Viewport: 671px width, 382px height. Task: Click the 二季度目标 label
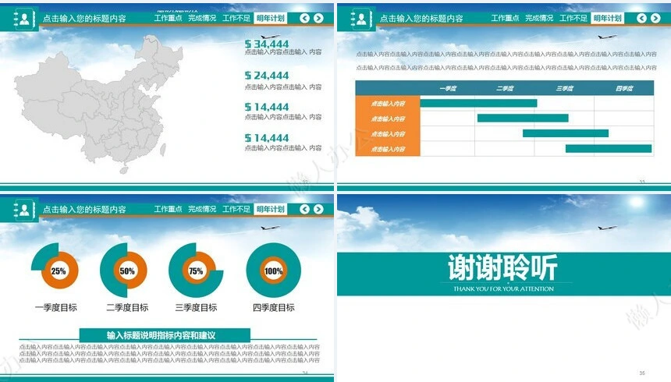click(127, 307)
